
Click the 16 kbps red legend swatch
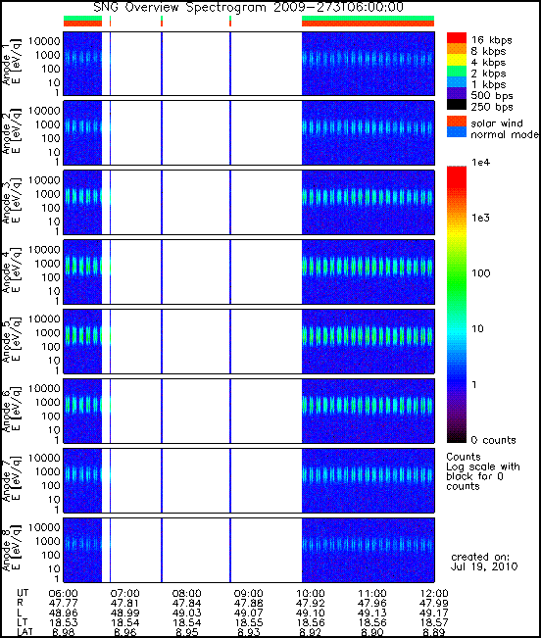[457, 38]
